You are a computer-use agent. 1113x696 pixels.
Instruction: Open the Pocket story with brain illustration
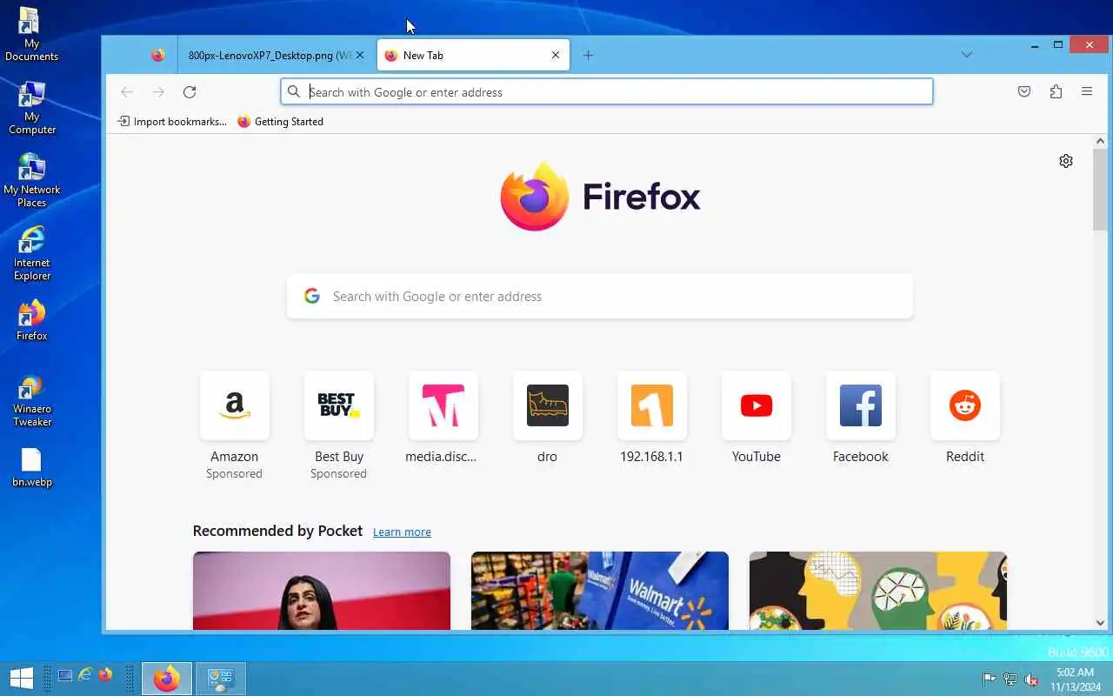(878, 591)
